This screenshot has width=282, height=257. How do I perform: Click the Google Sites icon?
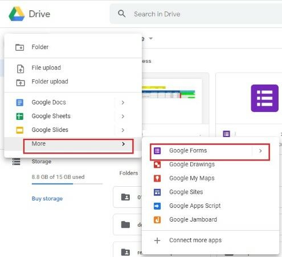pyautogui.click(x=157, y=192)
